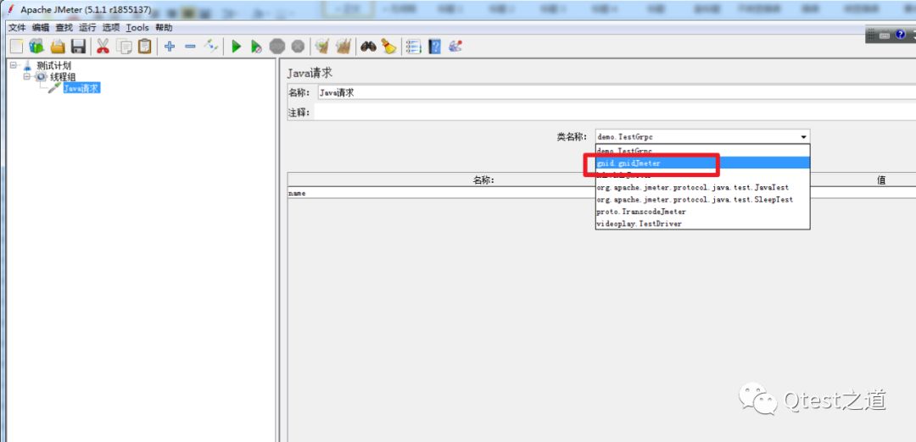Open Search with binoculars icon
916x442 pixels.
[368, 46]
